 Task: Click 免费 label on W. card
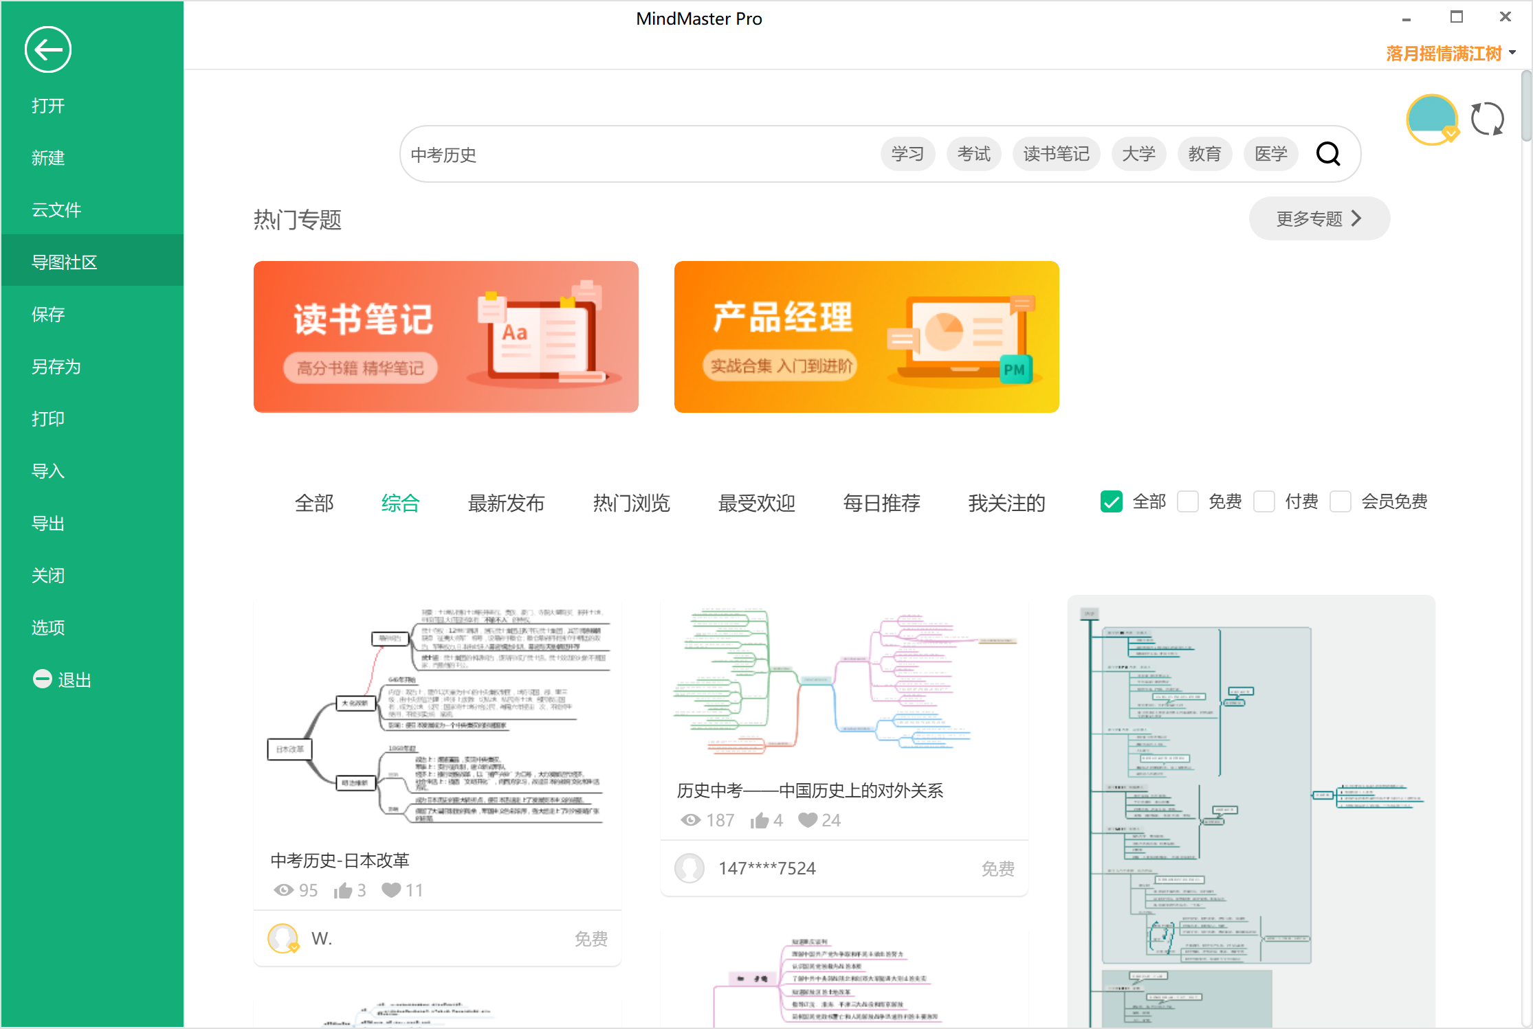coord(591,938)
